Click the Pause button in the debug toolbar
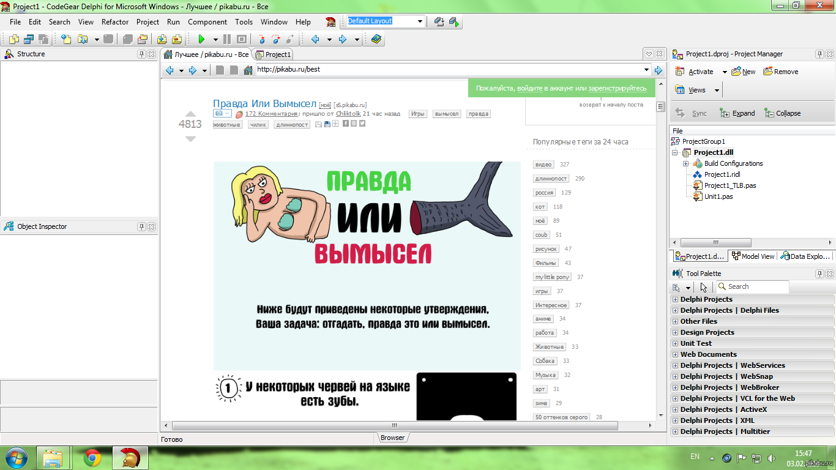Screen dimensions: 836x470 [226, 39]
